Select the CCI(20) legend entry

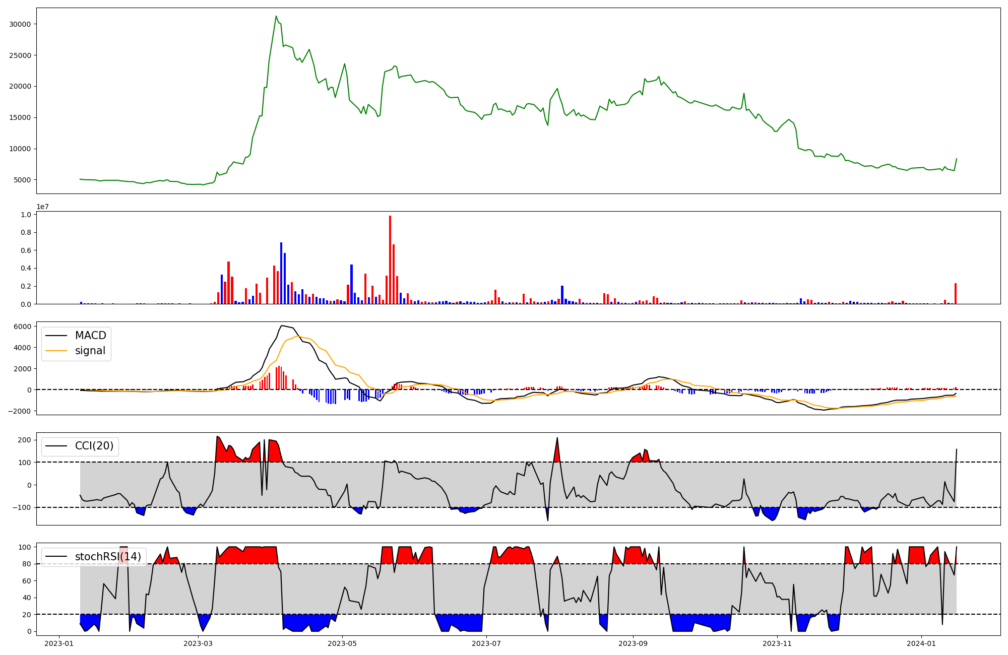94,446
